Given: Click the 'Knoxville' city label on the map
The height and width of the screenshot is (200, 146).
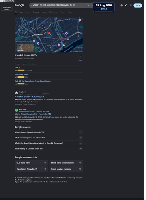Looking at the screenshot, I should coord(38,34).
